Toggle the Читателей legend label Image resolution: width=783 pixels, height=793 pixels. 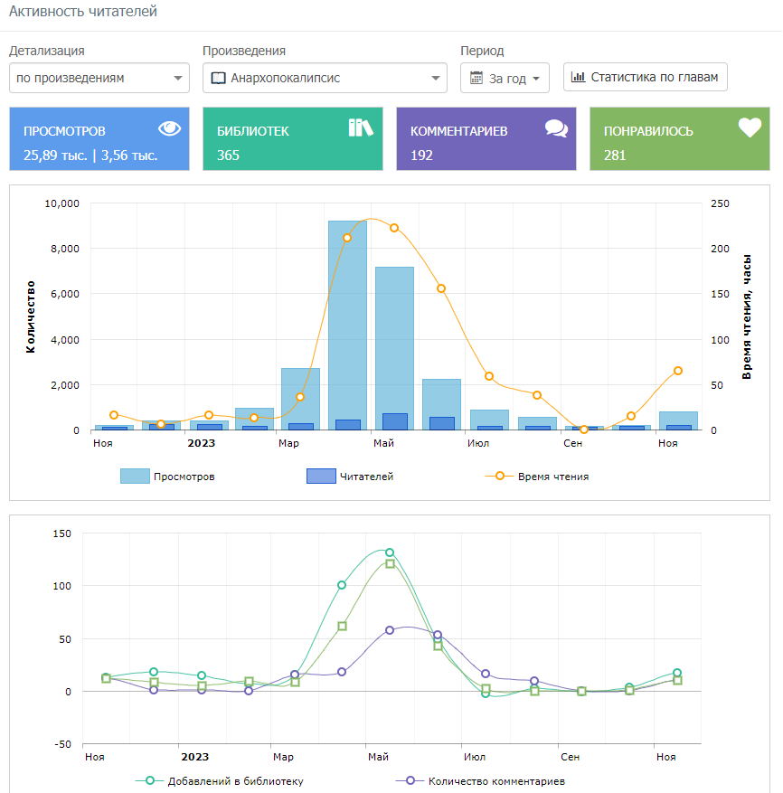366,477
